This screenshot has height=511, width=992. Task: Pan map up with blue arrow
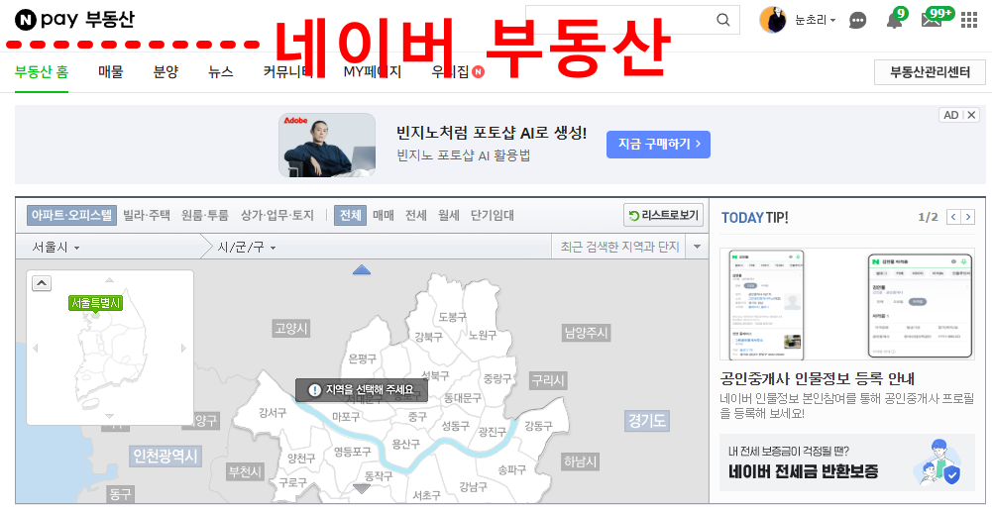click(x=362, y=269)
